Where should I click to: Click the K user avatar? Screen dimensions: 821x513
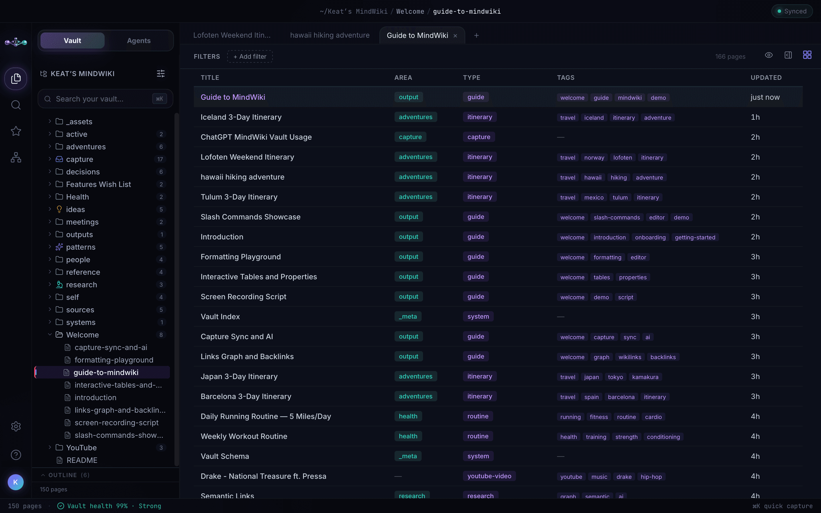tap(16, 482)
